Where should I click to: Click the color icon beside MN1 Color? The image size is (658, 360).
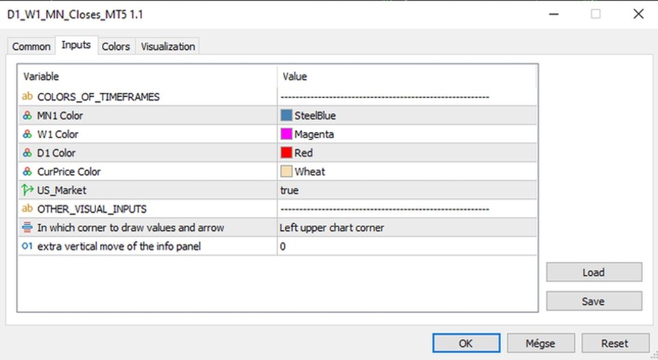pos(27,115)
